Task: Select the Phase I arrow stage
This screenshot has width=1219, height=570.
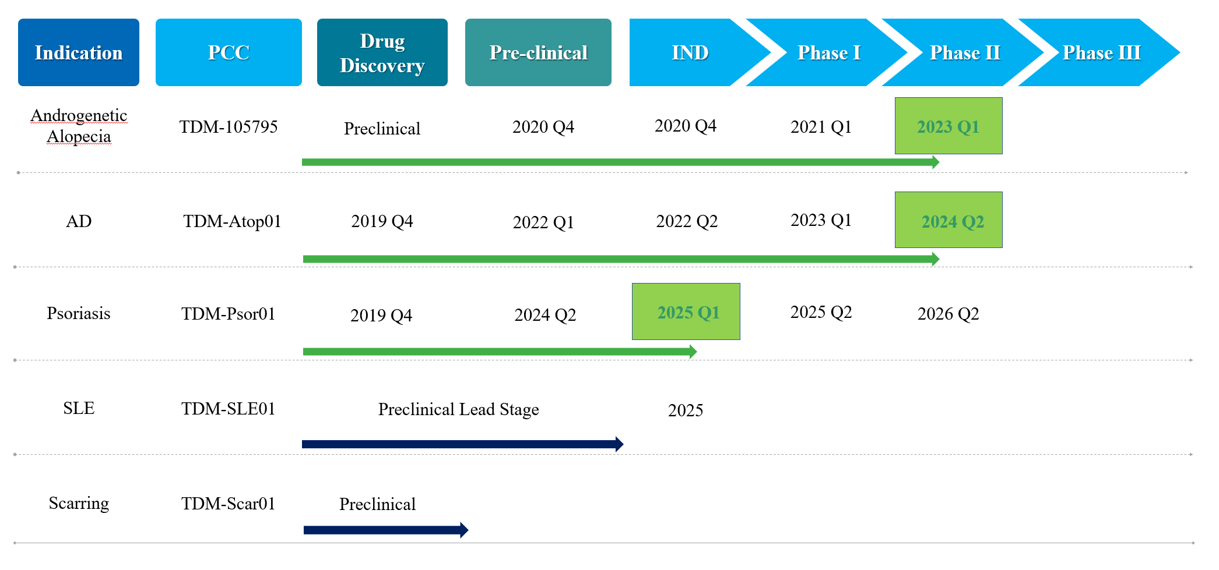Action: click(x=828, y=52)
